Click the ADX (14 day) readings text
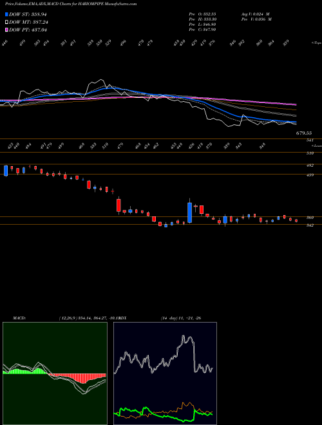Image resolution: width=322 pixels, height=425 pixels. point(181,318)
